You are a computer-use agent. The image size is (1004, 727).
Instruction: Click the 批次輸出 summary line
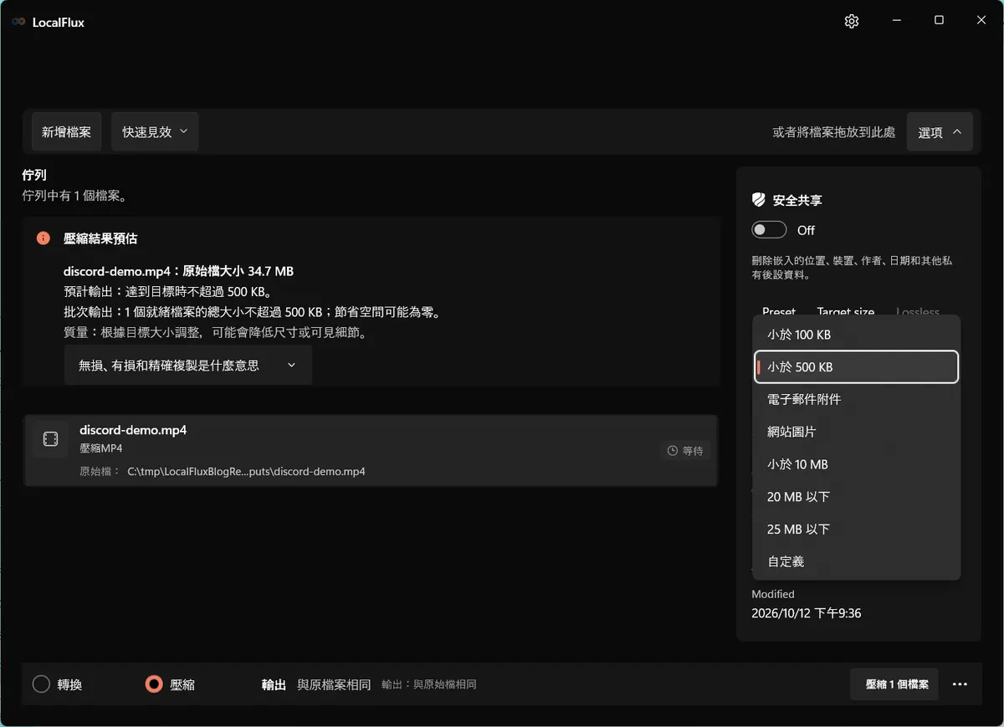252,312
